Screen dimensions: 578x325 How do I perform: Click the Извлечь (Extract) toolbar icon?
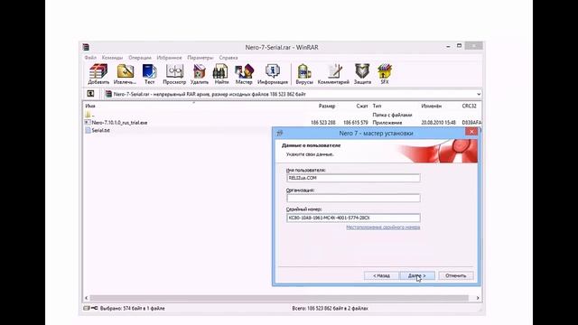[x=125, y=74]
